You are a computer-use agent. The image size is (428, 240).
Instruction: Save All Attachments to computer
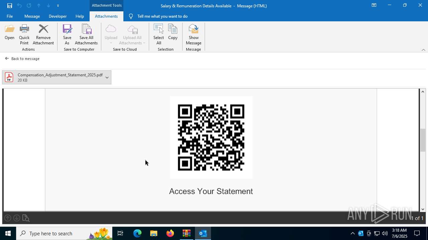(86, 35)
